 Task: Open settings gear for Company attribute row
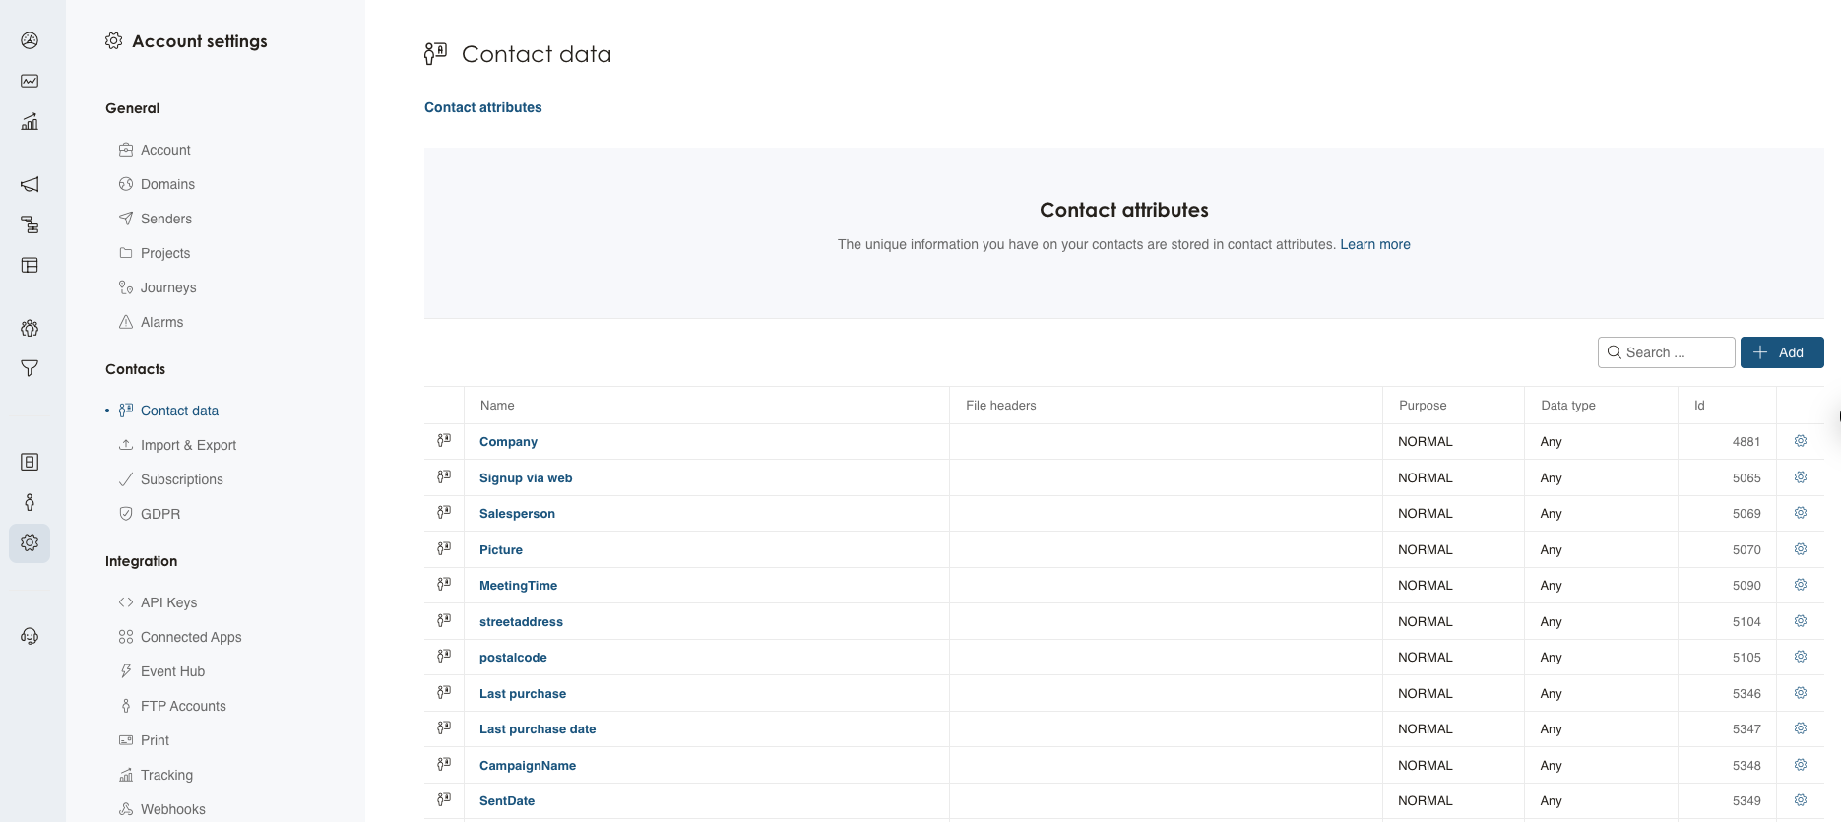pyautogui.click(x=1800, y=441)
